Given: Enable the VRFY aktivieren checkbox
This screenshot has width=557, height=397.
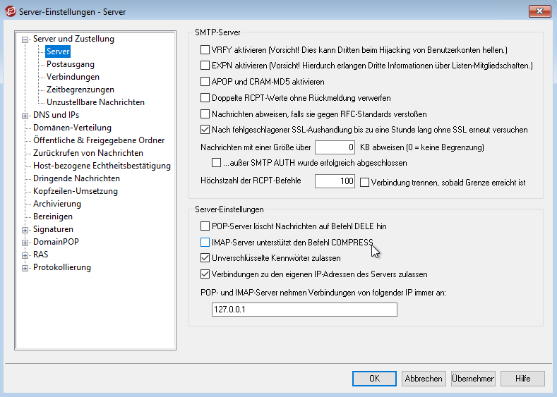Looking at the screenshot, I should (x=205, y=50).
